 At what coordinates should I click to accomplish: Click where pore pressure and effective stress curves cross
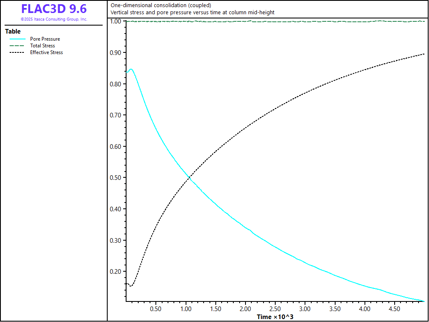pos(190,178)
